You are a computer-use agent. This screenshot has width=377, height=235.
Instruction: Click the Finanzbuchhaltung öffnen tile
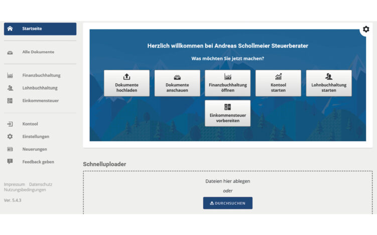(227, 83)
